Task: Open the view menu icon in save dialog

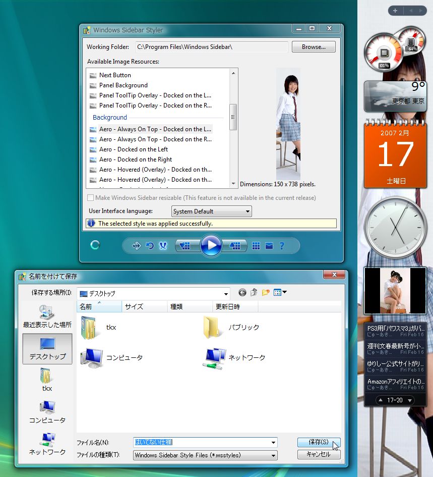Action: coord(280,293)
